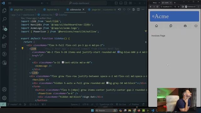Click the PowerIcon import name

click(x=40, y=31)
